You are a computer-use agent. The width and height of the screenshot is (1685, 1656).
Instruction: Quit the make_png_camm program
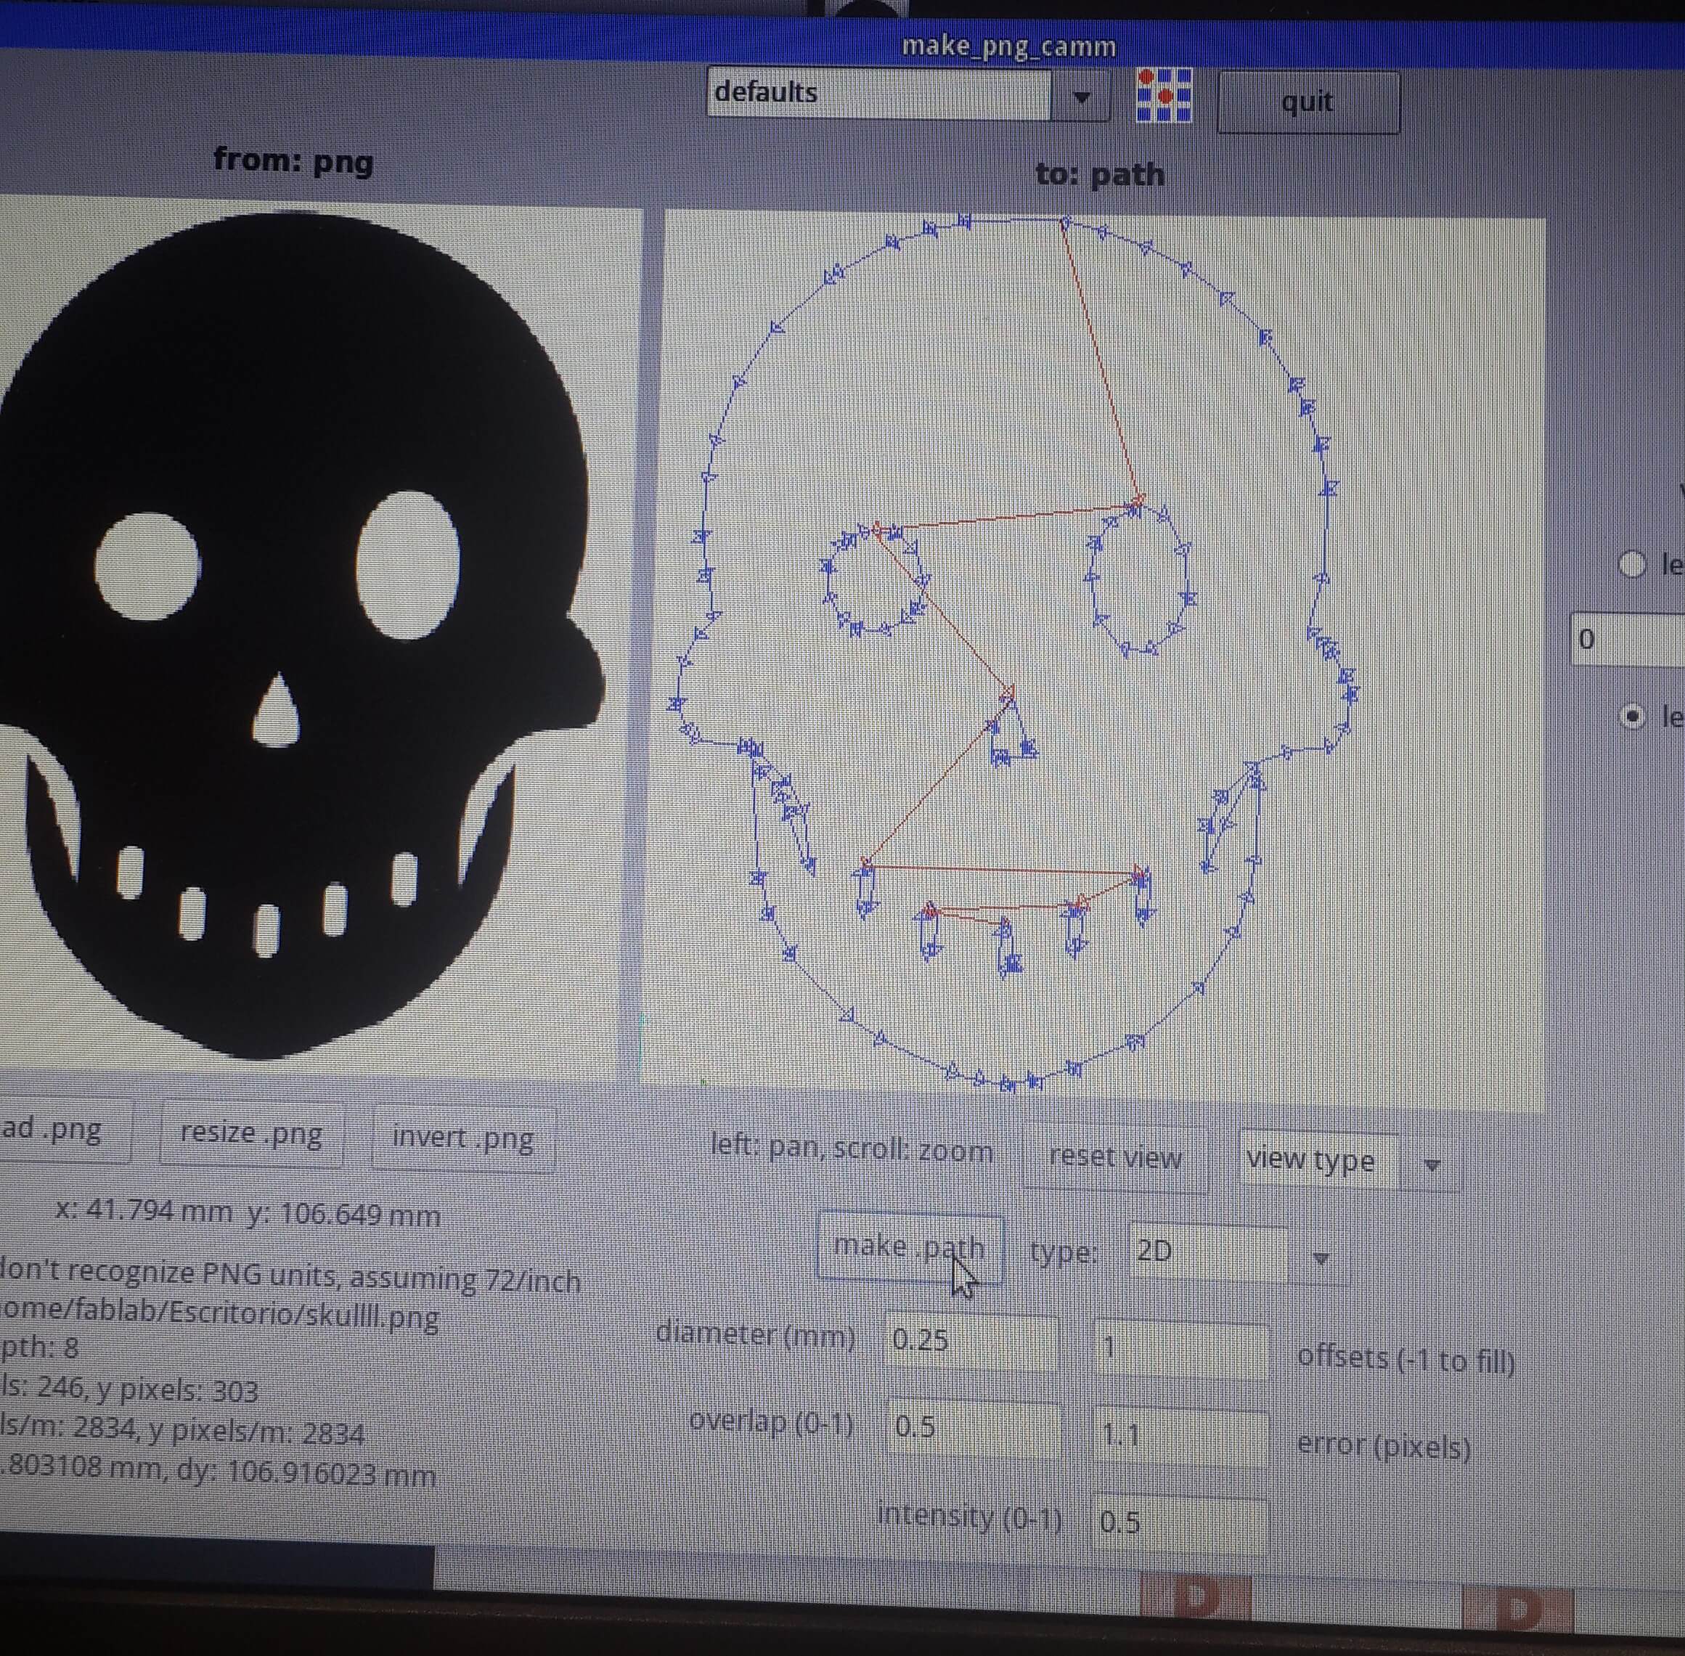point(1307,102)
